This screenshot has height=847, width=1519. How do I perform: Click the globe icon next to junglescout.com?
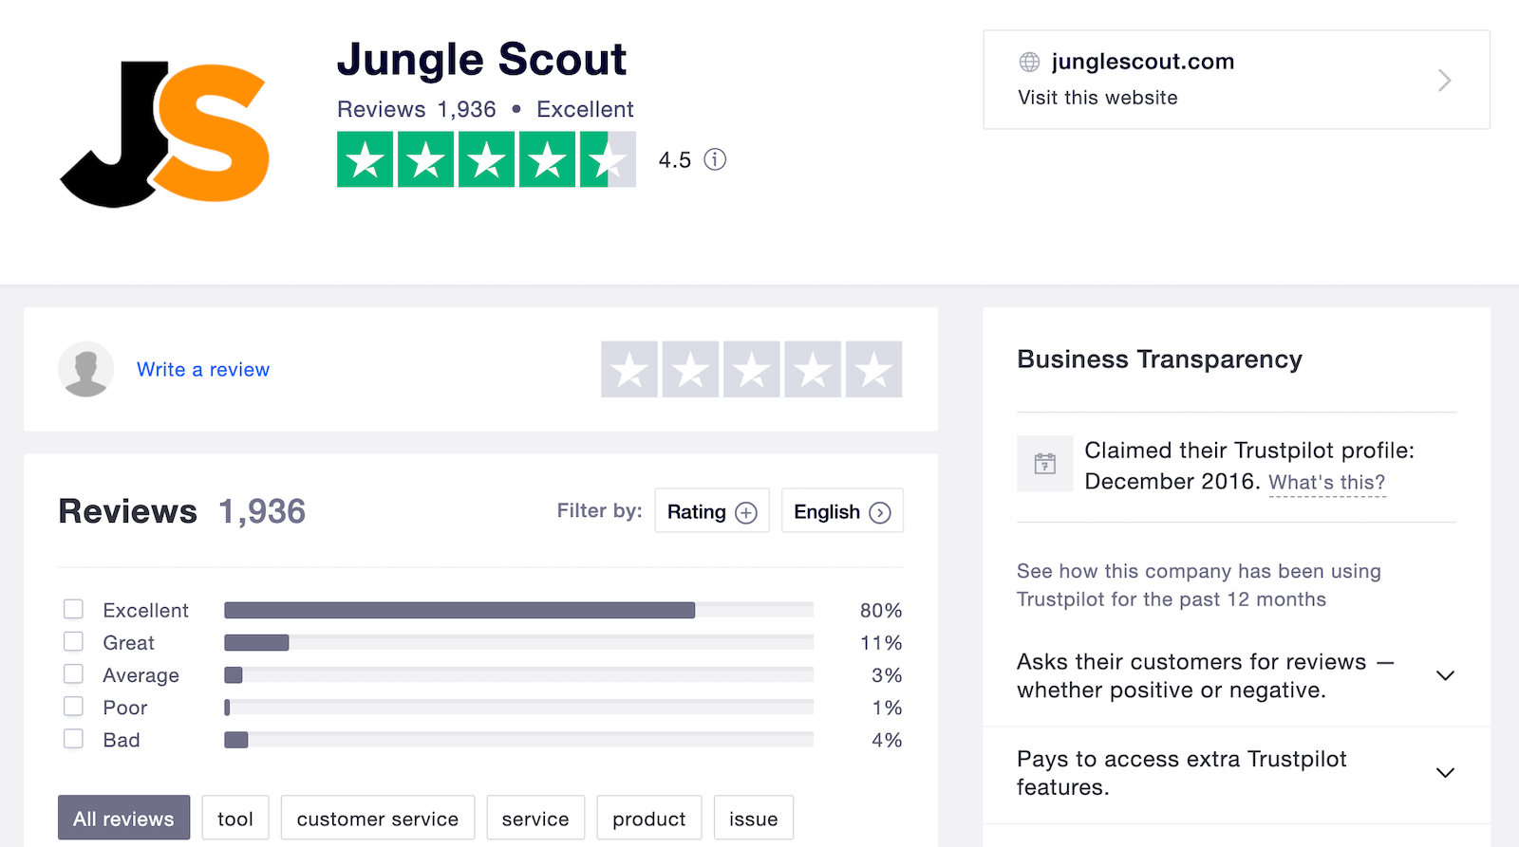coord(1029,62)
